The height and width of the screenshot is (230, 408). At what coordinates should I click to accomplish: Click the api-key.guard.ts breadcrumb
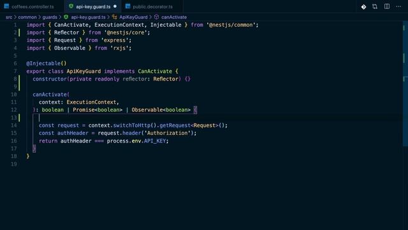pos(88,17)
